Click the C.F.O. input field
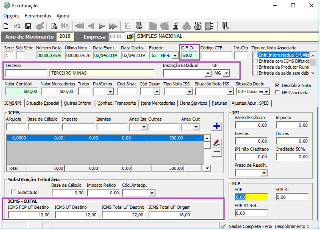The height and width of the screenshot is (230, 320). pyautogui.click(x=190, y=55)
